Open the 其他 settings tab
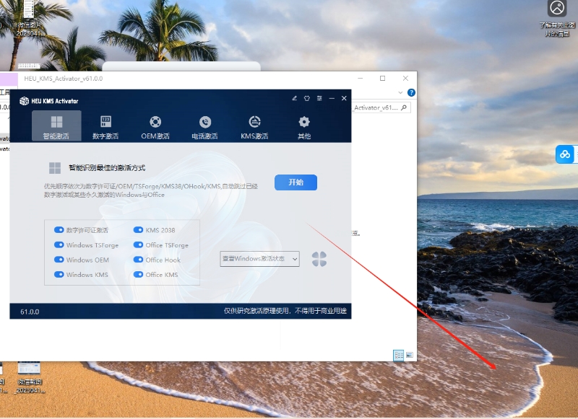The height and width of the screenshot is (419, 578). [x=304, y=125]
